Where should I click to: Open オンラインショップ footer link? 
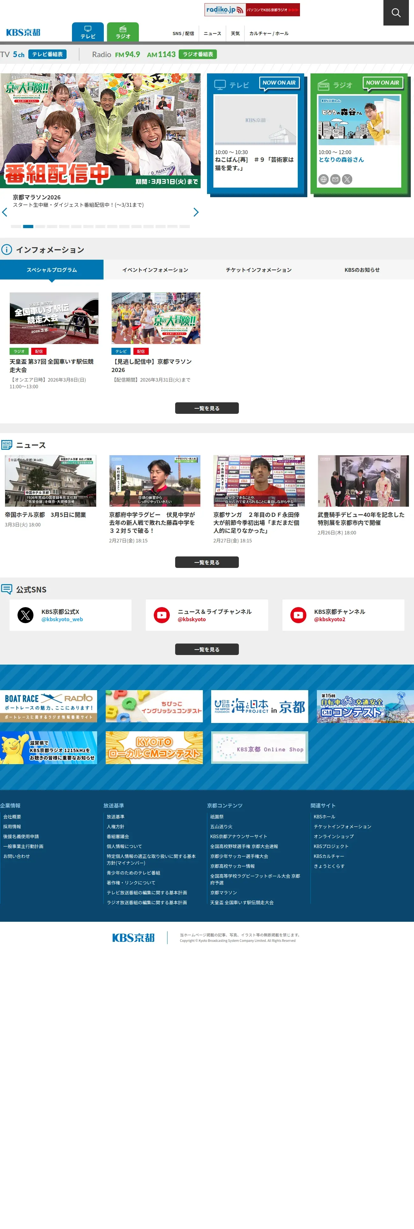(x=333, y=837)
